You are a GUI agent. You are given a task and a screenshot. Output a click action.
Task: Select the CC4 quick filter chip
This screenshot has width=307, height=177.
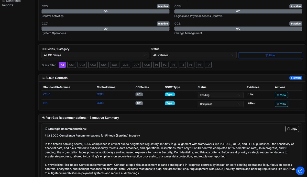tap(104, 65)
